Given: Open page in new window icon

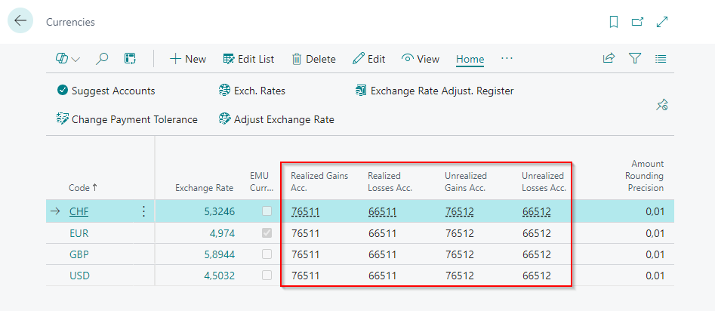Looking at the screenshot, I should (x=638, y=22).
